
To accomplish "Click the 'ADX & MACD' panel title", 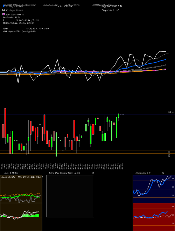I will (x=11, y=173).
